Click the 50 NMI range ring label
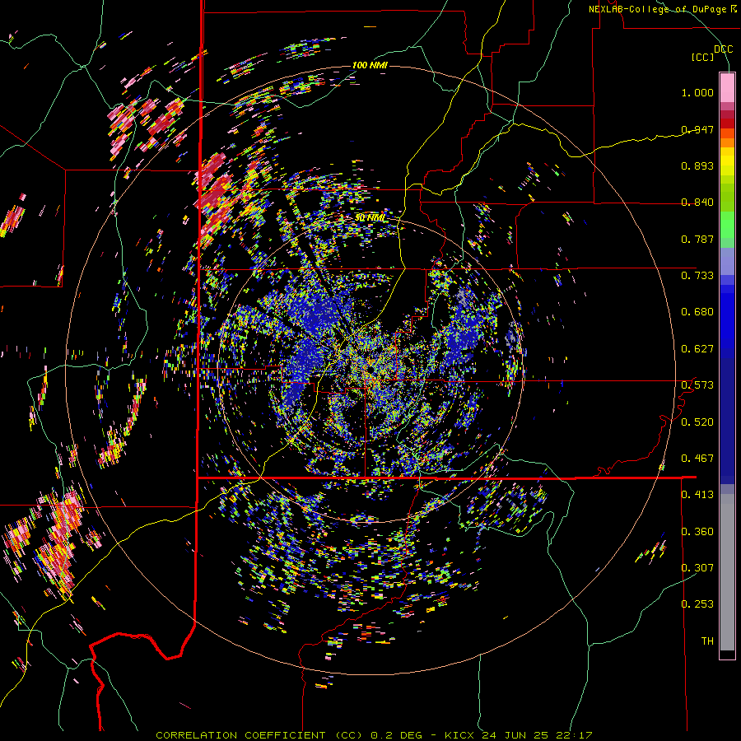The height and width of the screenshot is (741, 741). click(370, 218)
